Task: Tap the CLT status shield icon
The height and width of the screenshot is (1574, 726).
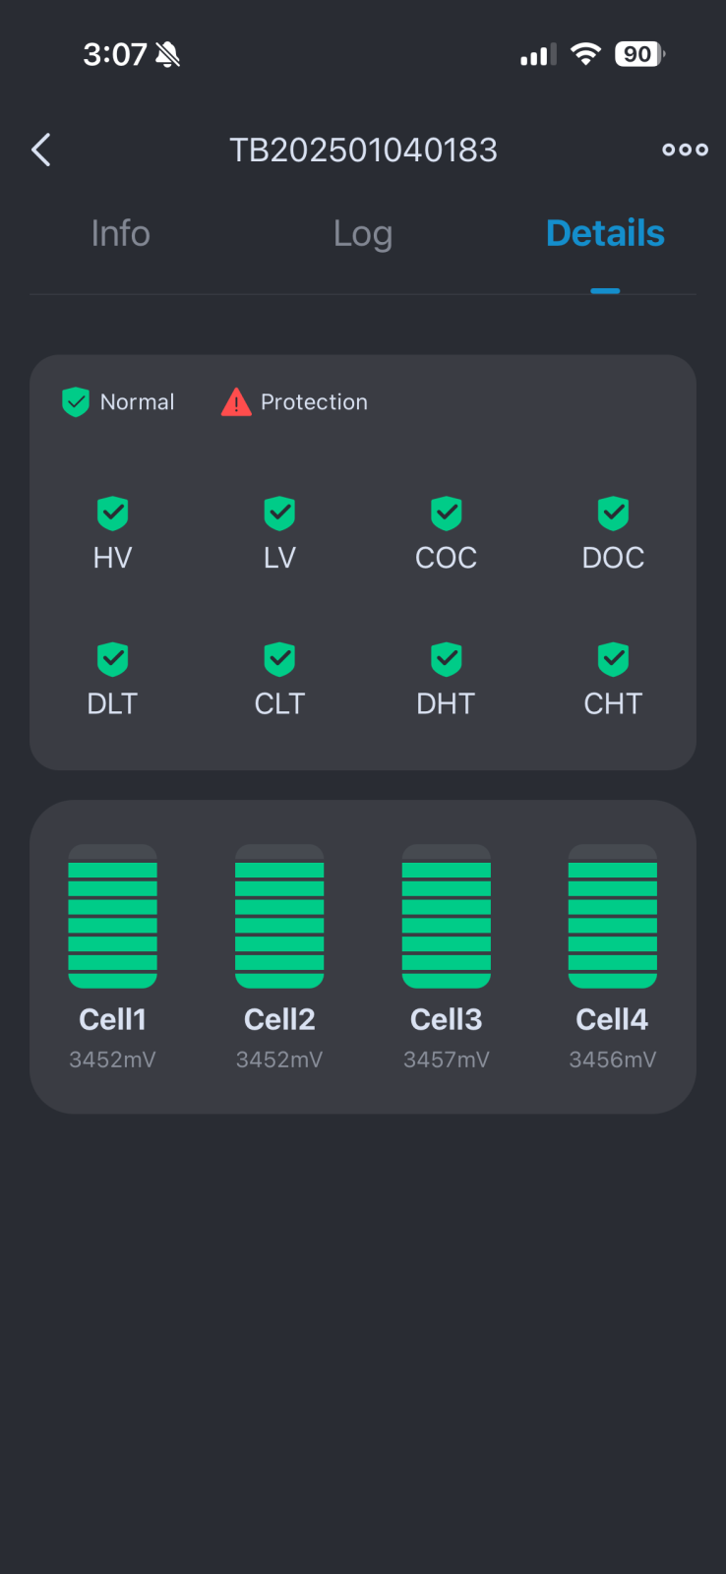Action: coord(279,659)
